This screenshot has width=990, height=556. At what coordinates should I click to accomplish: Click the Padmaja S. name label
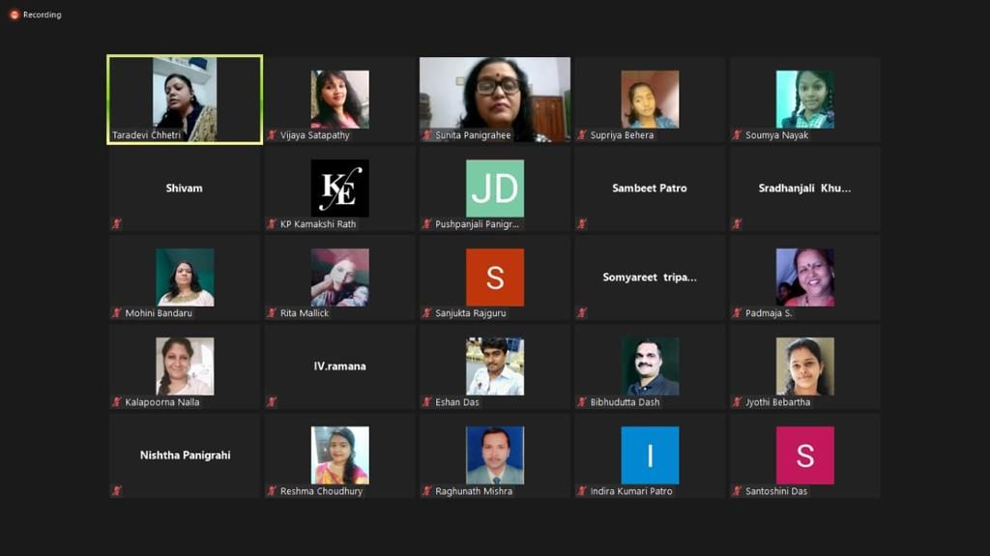tap(769, 313)
